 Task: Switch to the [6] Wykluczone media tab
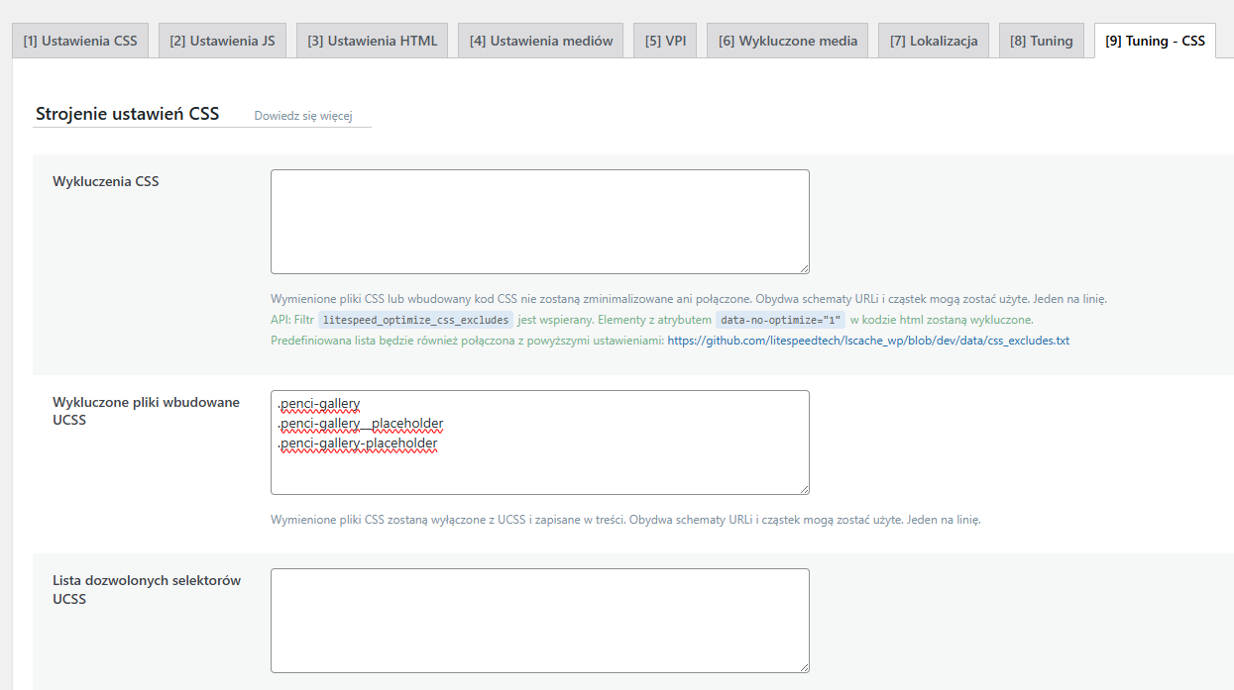pos(787,41)
